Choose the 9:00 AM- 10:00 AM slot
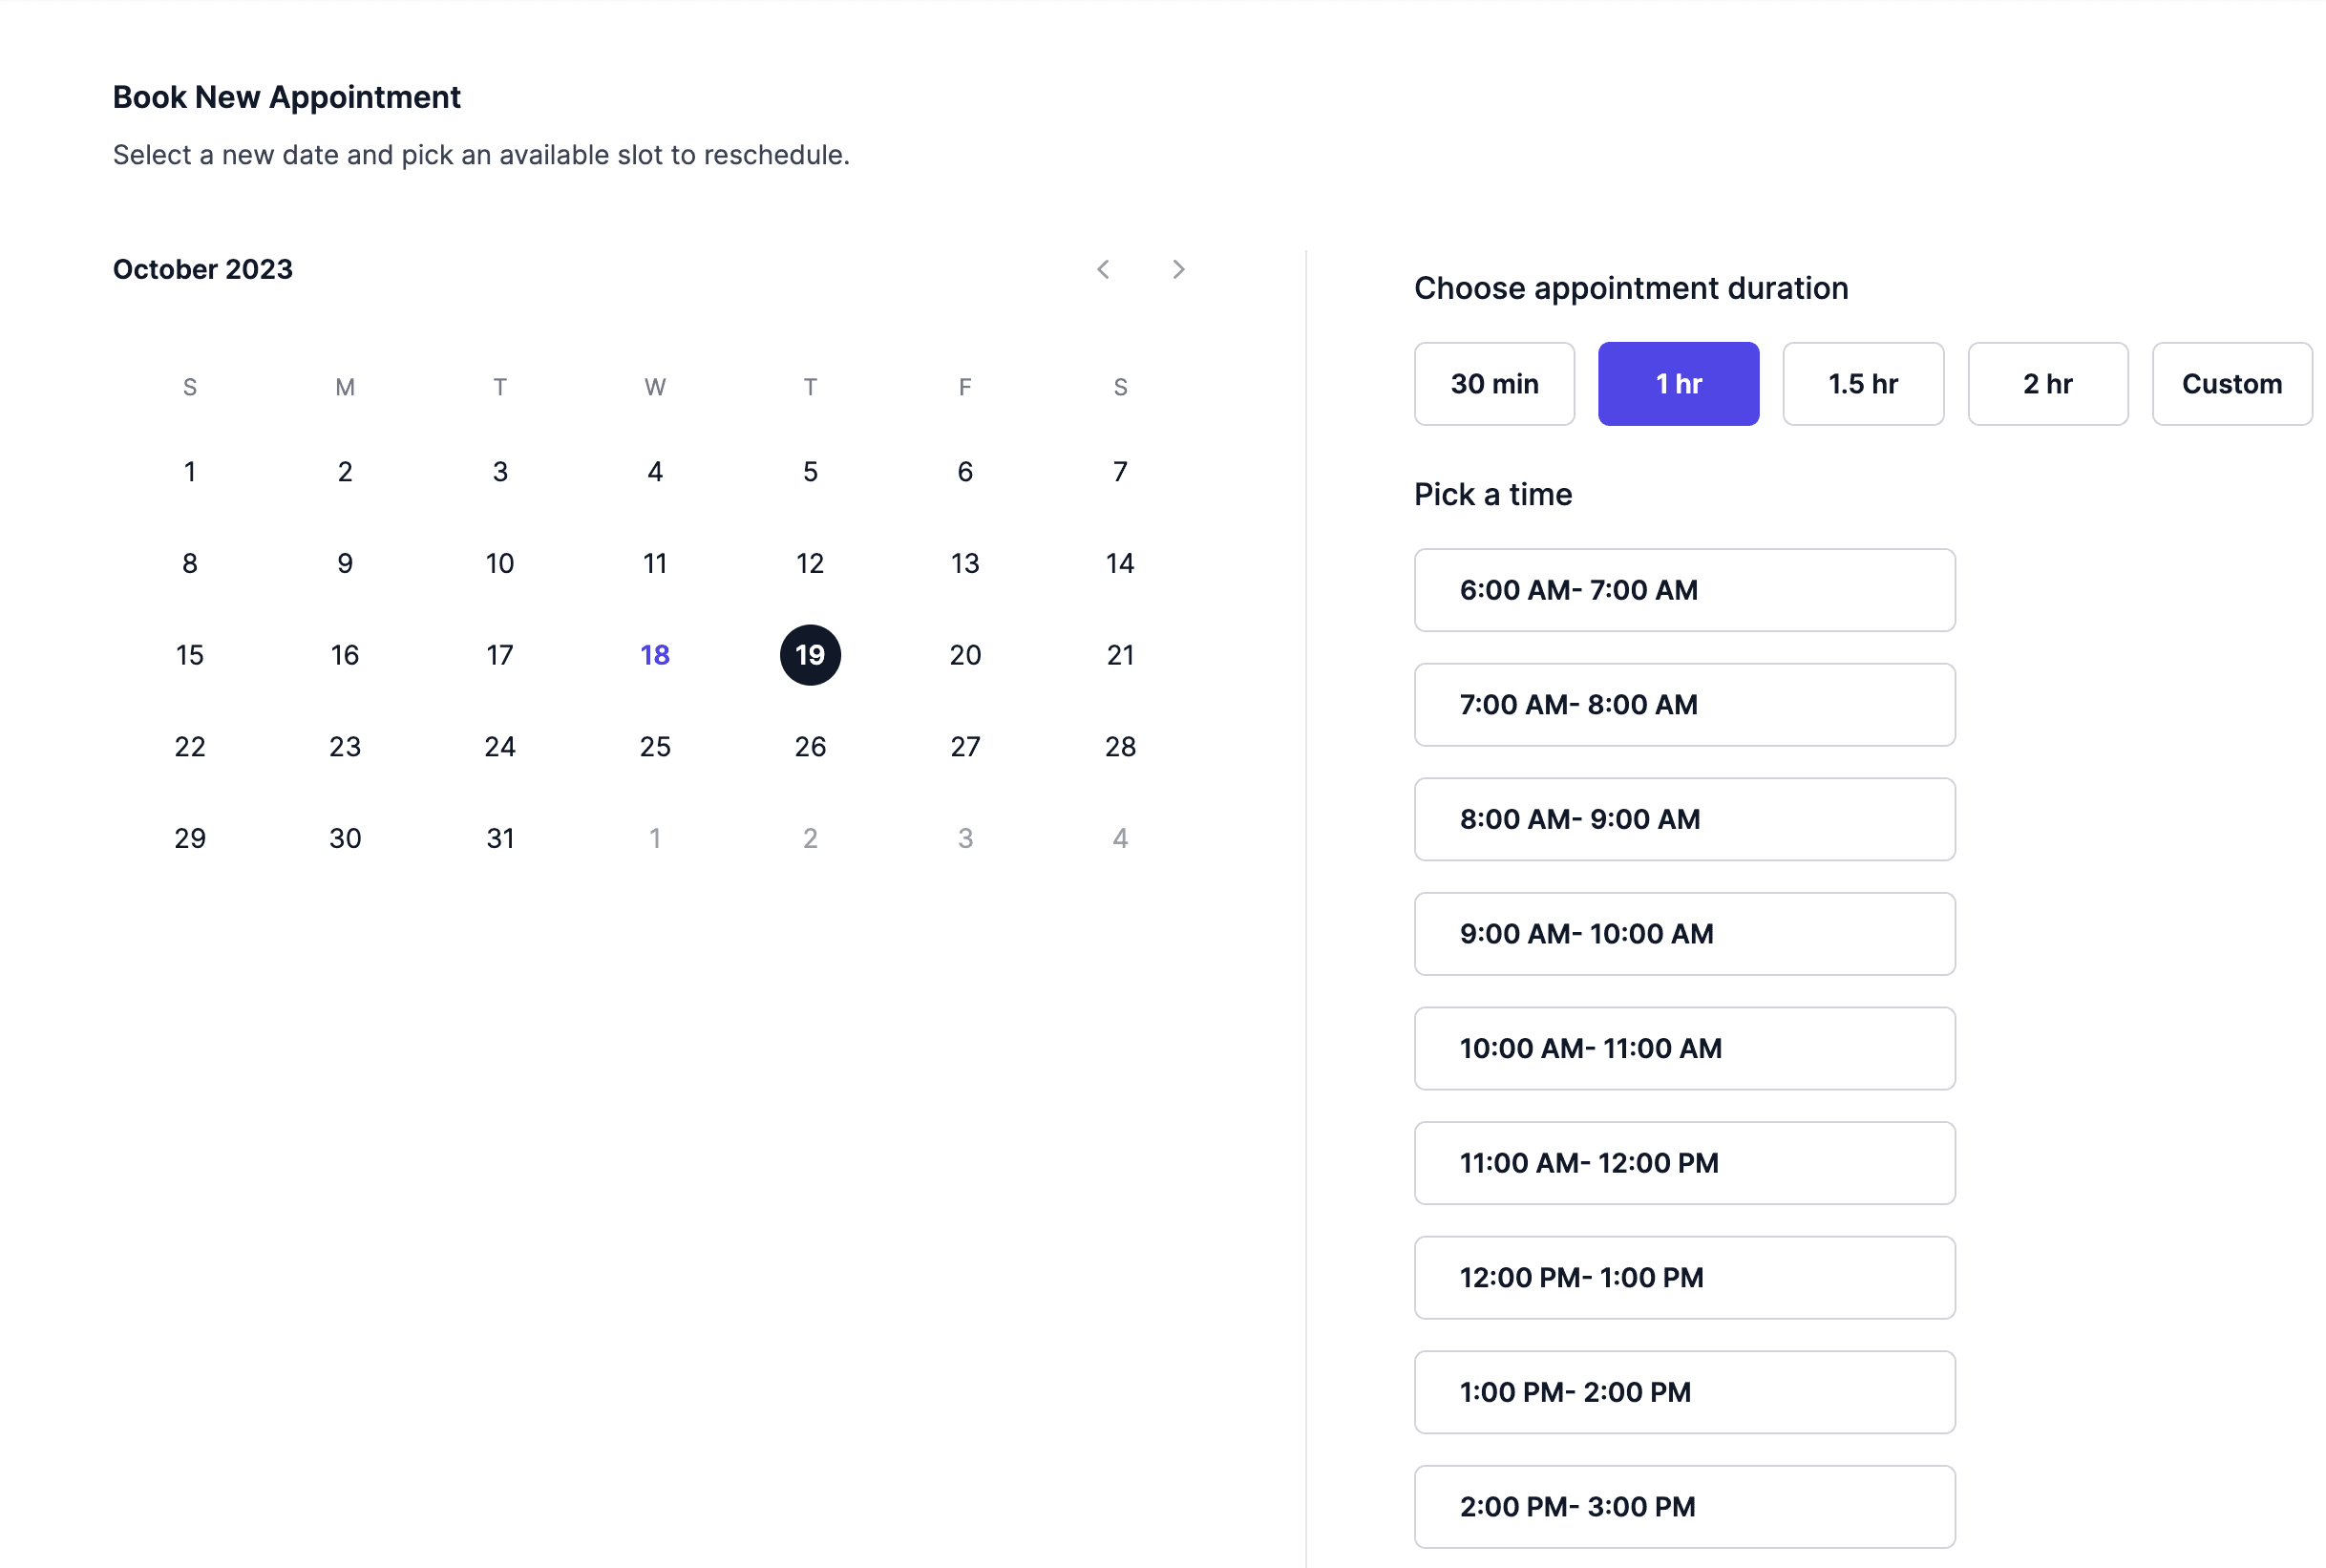Image resolution: width=2326 pixels, height=1568 pixels. pyautogui.click(x=1684, y=933)
